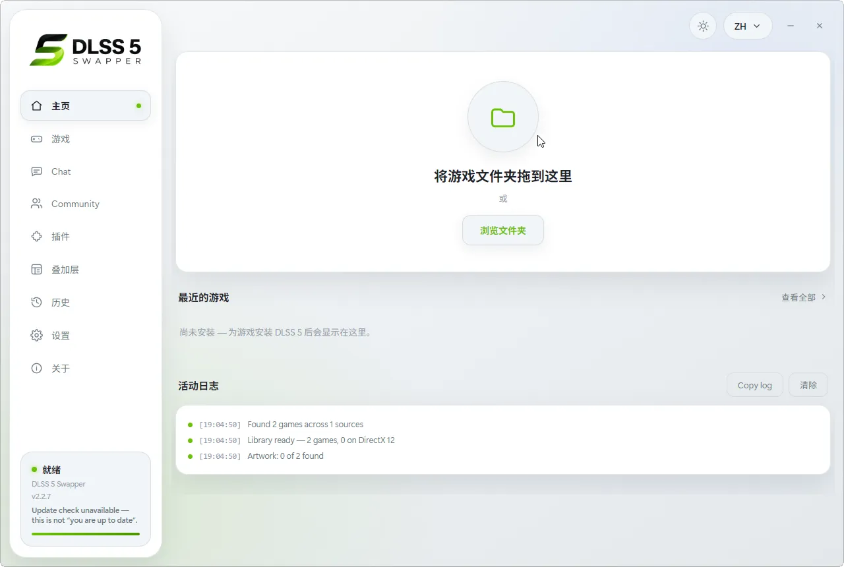This screenshot has height=567, width=844.
Task: Click the Copy log button
Action: [754, 385]
